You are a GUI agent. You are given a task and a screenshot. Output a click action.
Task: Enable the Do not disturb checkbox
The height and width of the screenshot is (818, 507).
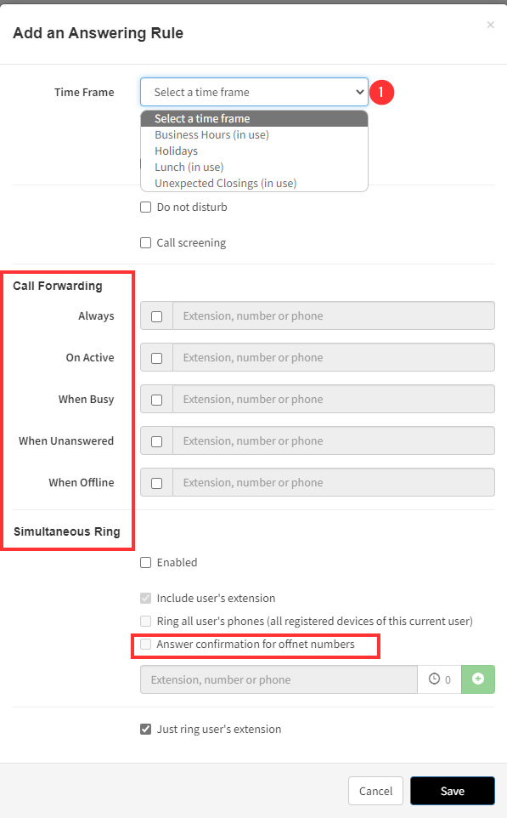(146, 207)
